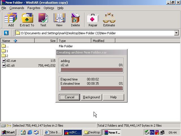Switch to mIRC taskbar button

coord(73,132)
